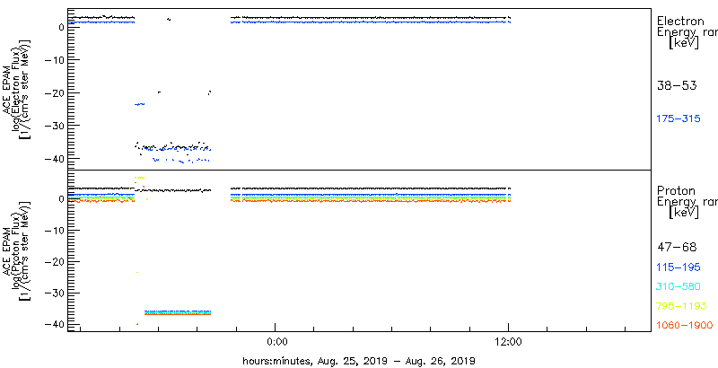
Task: Click the -40 tick label on electron plot
Action: pyautogui.click(x=56, y=158)
